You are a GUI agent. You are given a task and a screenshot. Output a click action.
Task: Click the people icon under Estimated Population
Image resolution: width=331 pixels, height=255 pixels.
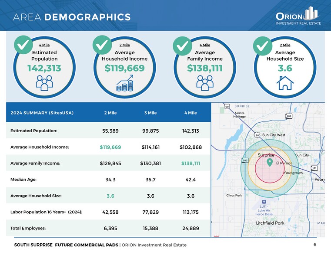44,82
